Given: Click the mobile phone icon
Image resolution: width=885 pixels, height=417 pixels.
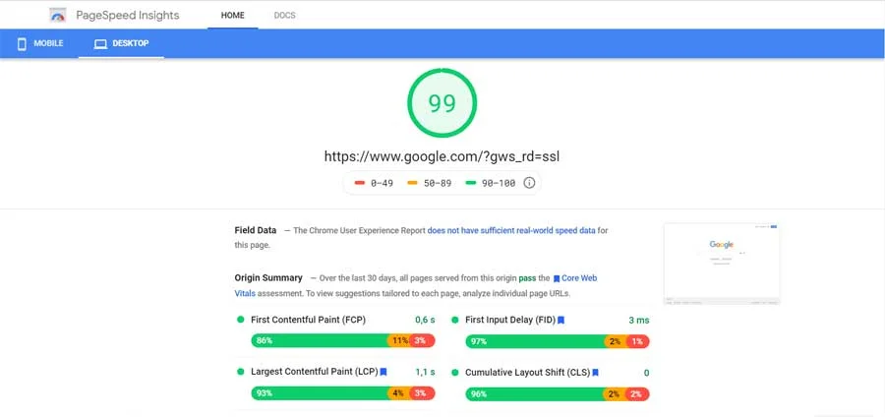Looking at the screenshot, I should tap(22, 44).
